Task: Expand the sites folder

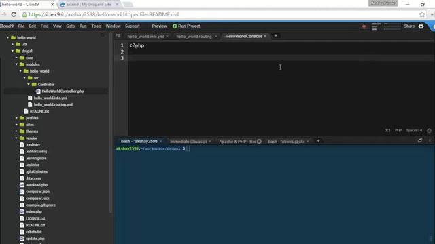Action: point(16,125)
